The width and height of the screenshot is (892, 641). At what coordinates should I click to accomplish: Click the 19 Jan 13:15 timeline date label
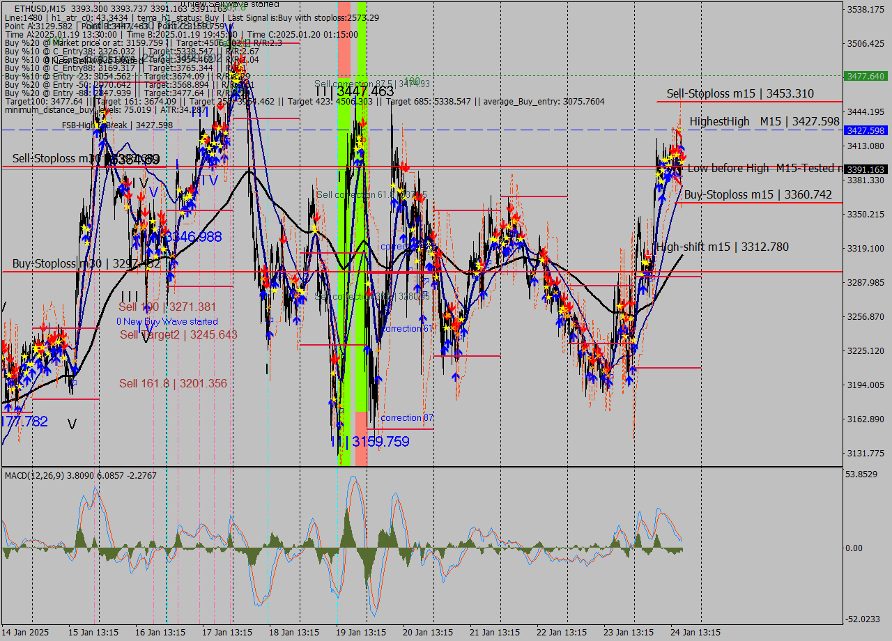[360, 632]
